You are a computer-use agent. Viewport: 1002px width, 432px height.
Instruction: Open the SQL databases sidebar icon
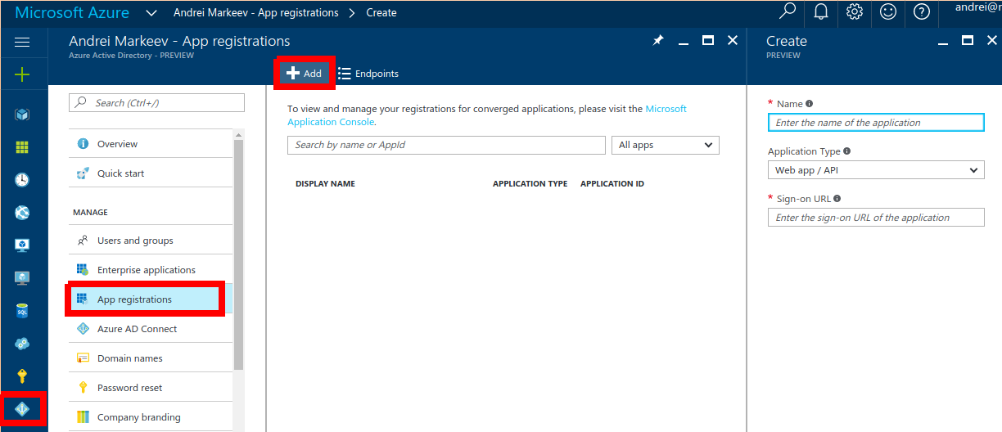click(x=22, y=311)
